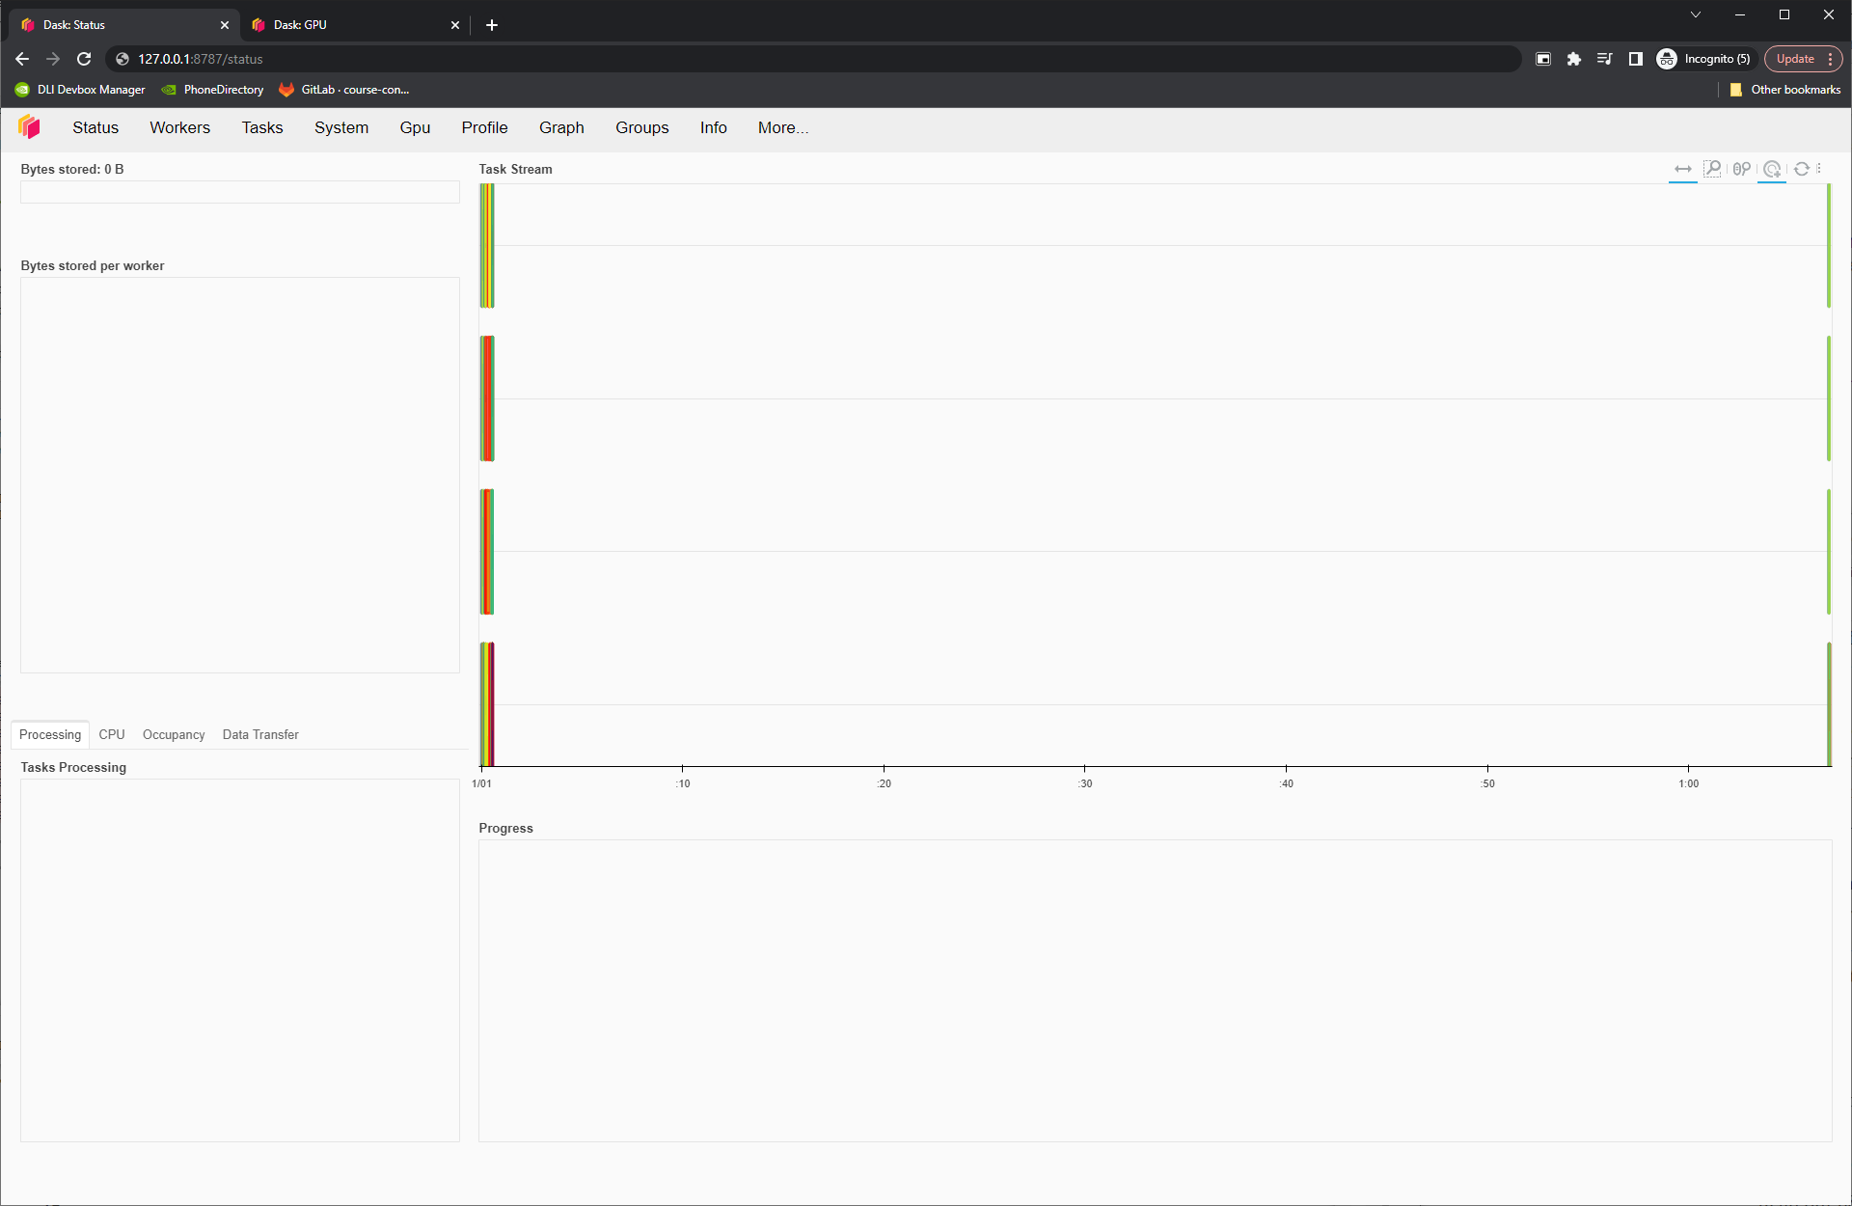Reload the current page
This screenshot has width=1852, height=1206.
(x=84, y=59)
